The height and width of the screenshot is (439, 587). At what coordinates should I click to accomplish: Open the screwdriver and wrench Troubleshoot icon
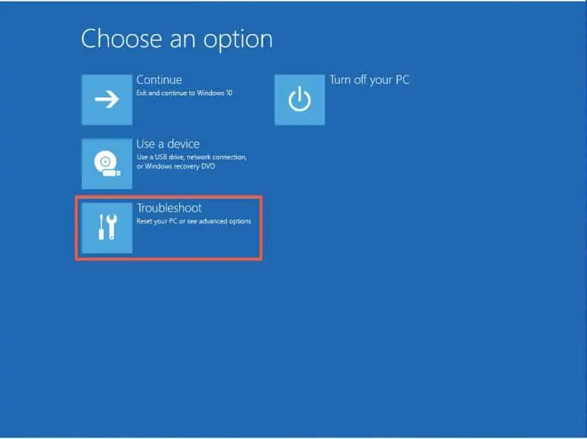pos(106,227)
